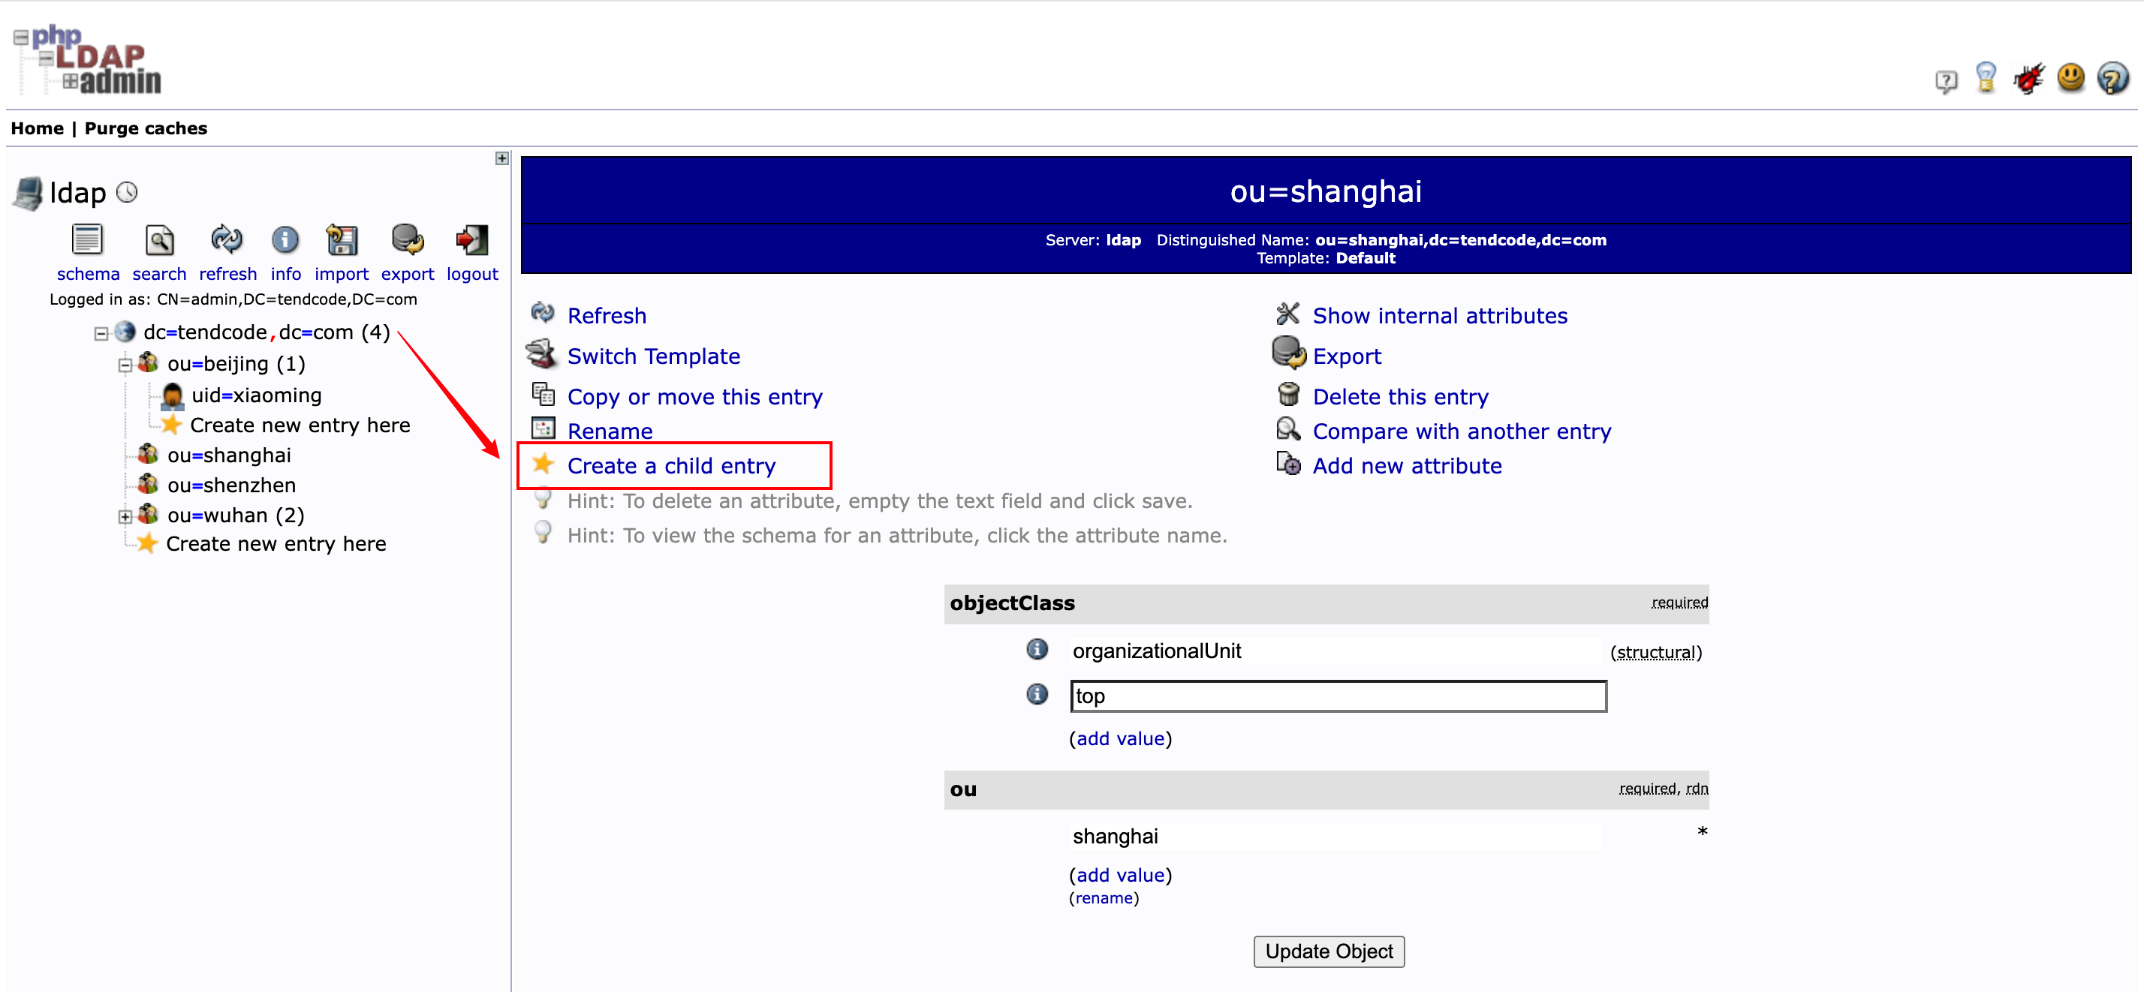Click the objectClass input field containing top
This screenshot has width=2144, height=992.
(1338, 696)
